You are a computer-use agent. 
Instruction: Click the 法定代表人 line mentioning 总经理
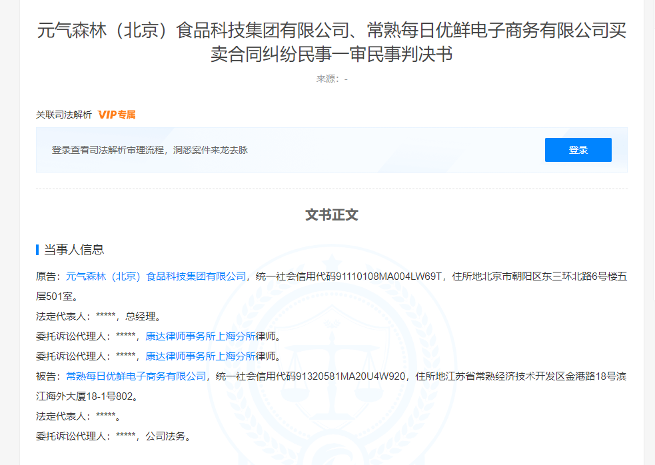click(x=99, y=316)
